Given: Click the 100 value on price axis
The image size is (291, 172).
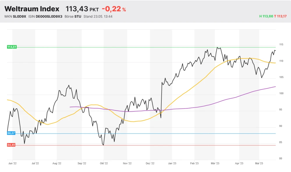Looking at the screenshot, I should [281, 93].
